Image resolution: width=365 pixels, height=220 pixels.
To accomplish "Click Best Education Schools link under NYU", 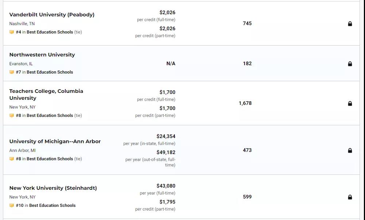I will [x=52, y=205].
